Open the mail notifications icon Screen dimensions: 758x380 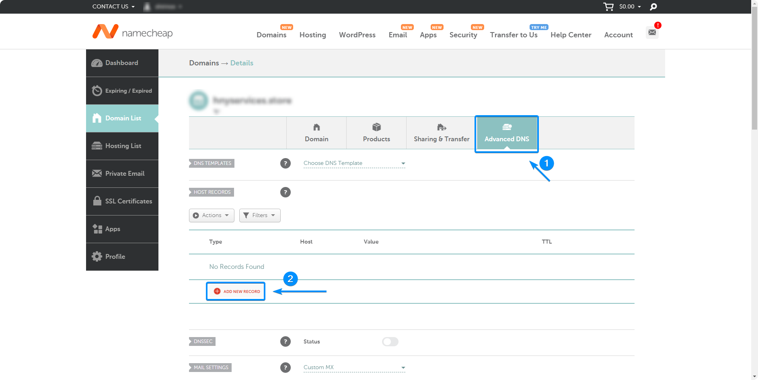(652, 32)
